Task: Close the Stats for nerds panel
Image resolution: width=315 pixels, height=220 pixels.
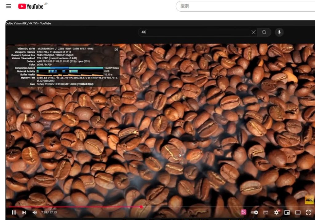Action: coord(116,49)
